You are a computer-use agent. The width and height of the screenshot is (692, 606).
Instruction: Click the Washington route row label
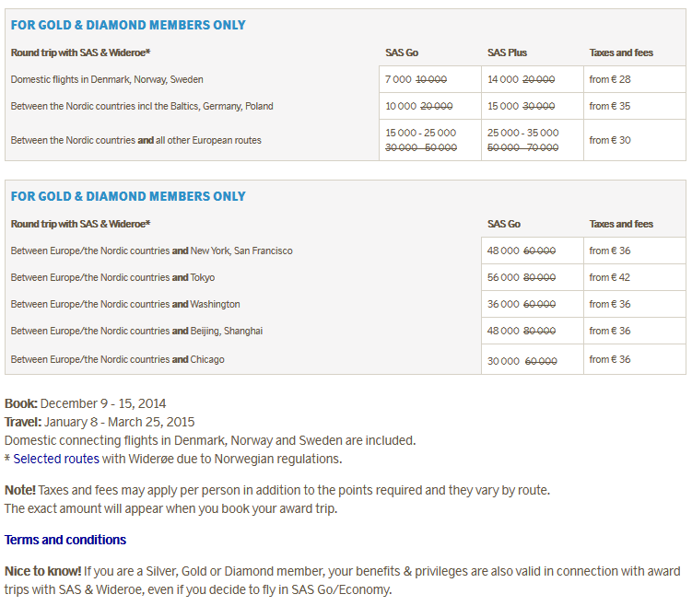point(125,304)
